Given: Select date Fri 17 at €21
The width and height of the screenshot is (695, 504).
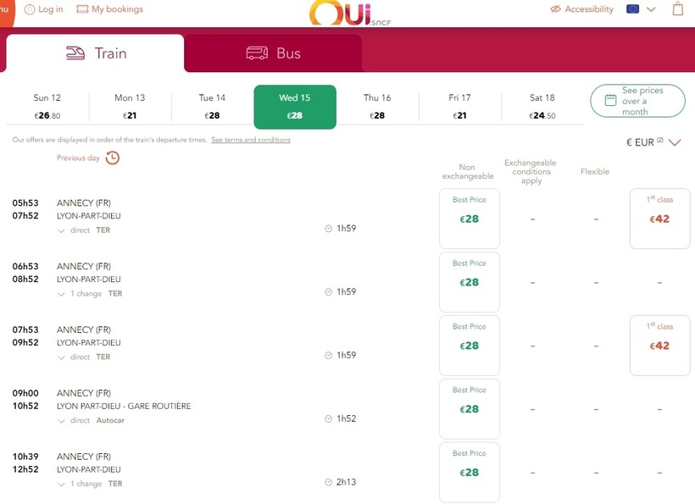Looking at the screenshot, I should [459, 107].
